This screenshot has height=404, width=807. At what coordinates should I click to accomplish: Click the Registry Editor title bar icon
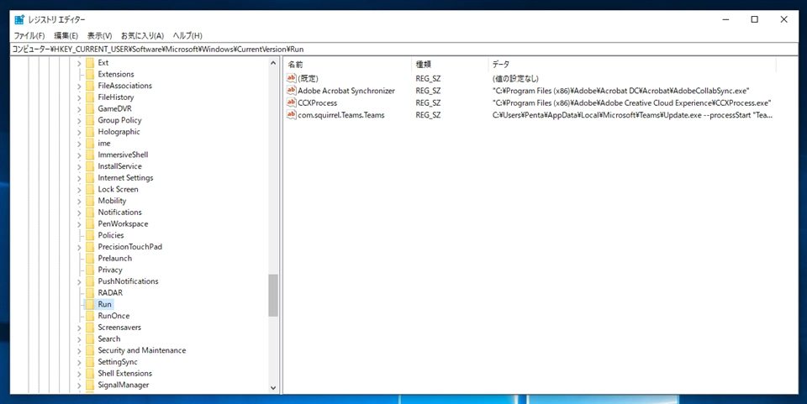tap(19, 19)
